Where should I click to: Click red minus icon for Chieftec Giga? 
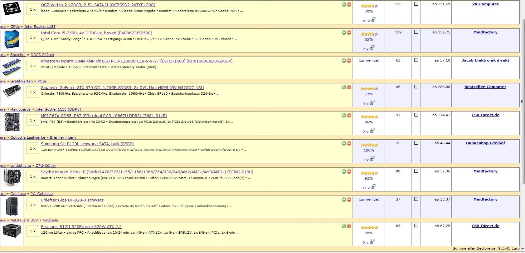click(x=349, y=200)
